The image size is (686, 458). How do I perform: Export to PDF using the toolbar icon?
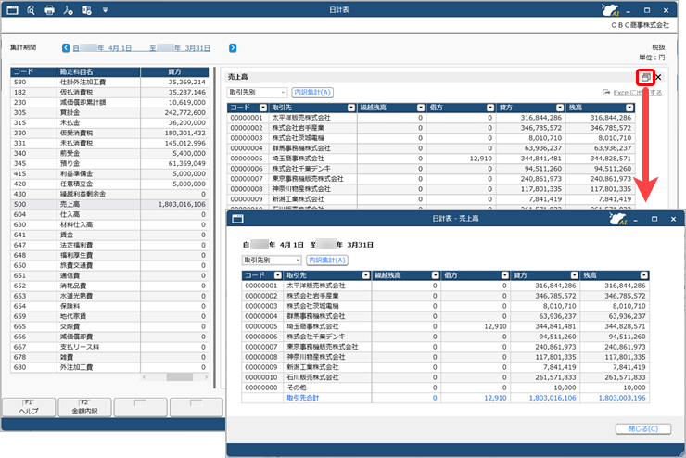pyautogui.click(x=68, y=9)
